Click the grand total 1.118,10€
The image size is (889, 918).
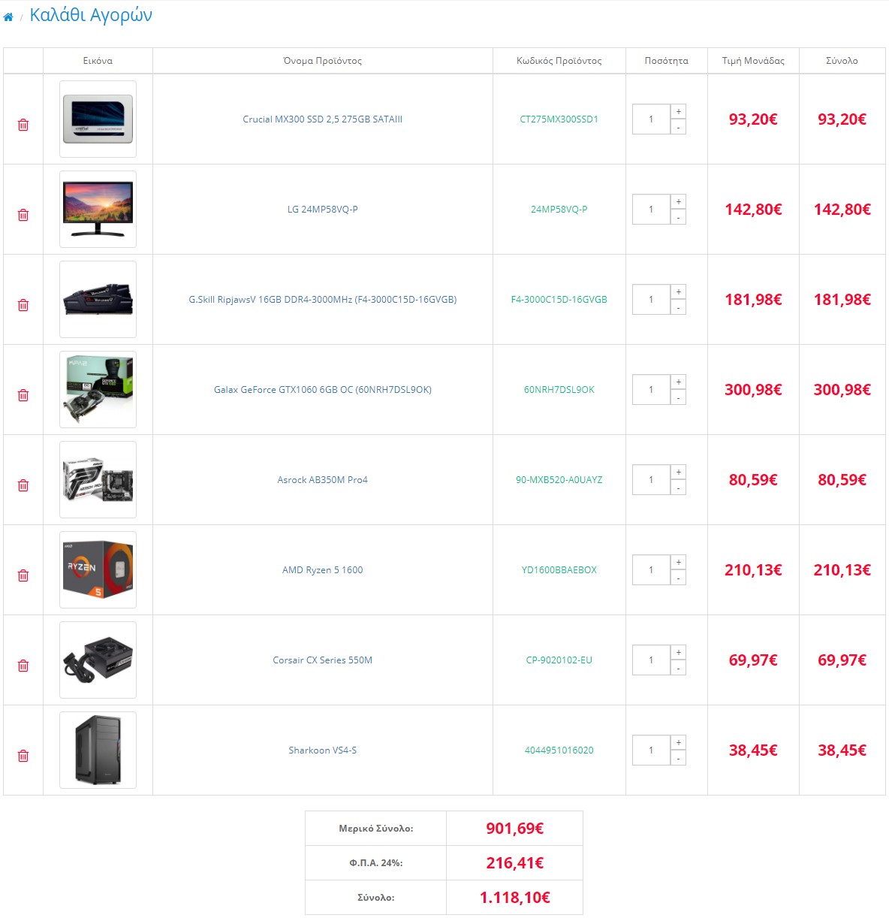515,898
